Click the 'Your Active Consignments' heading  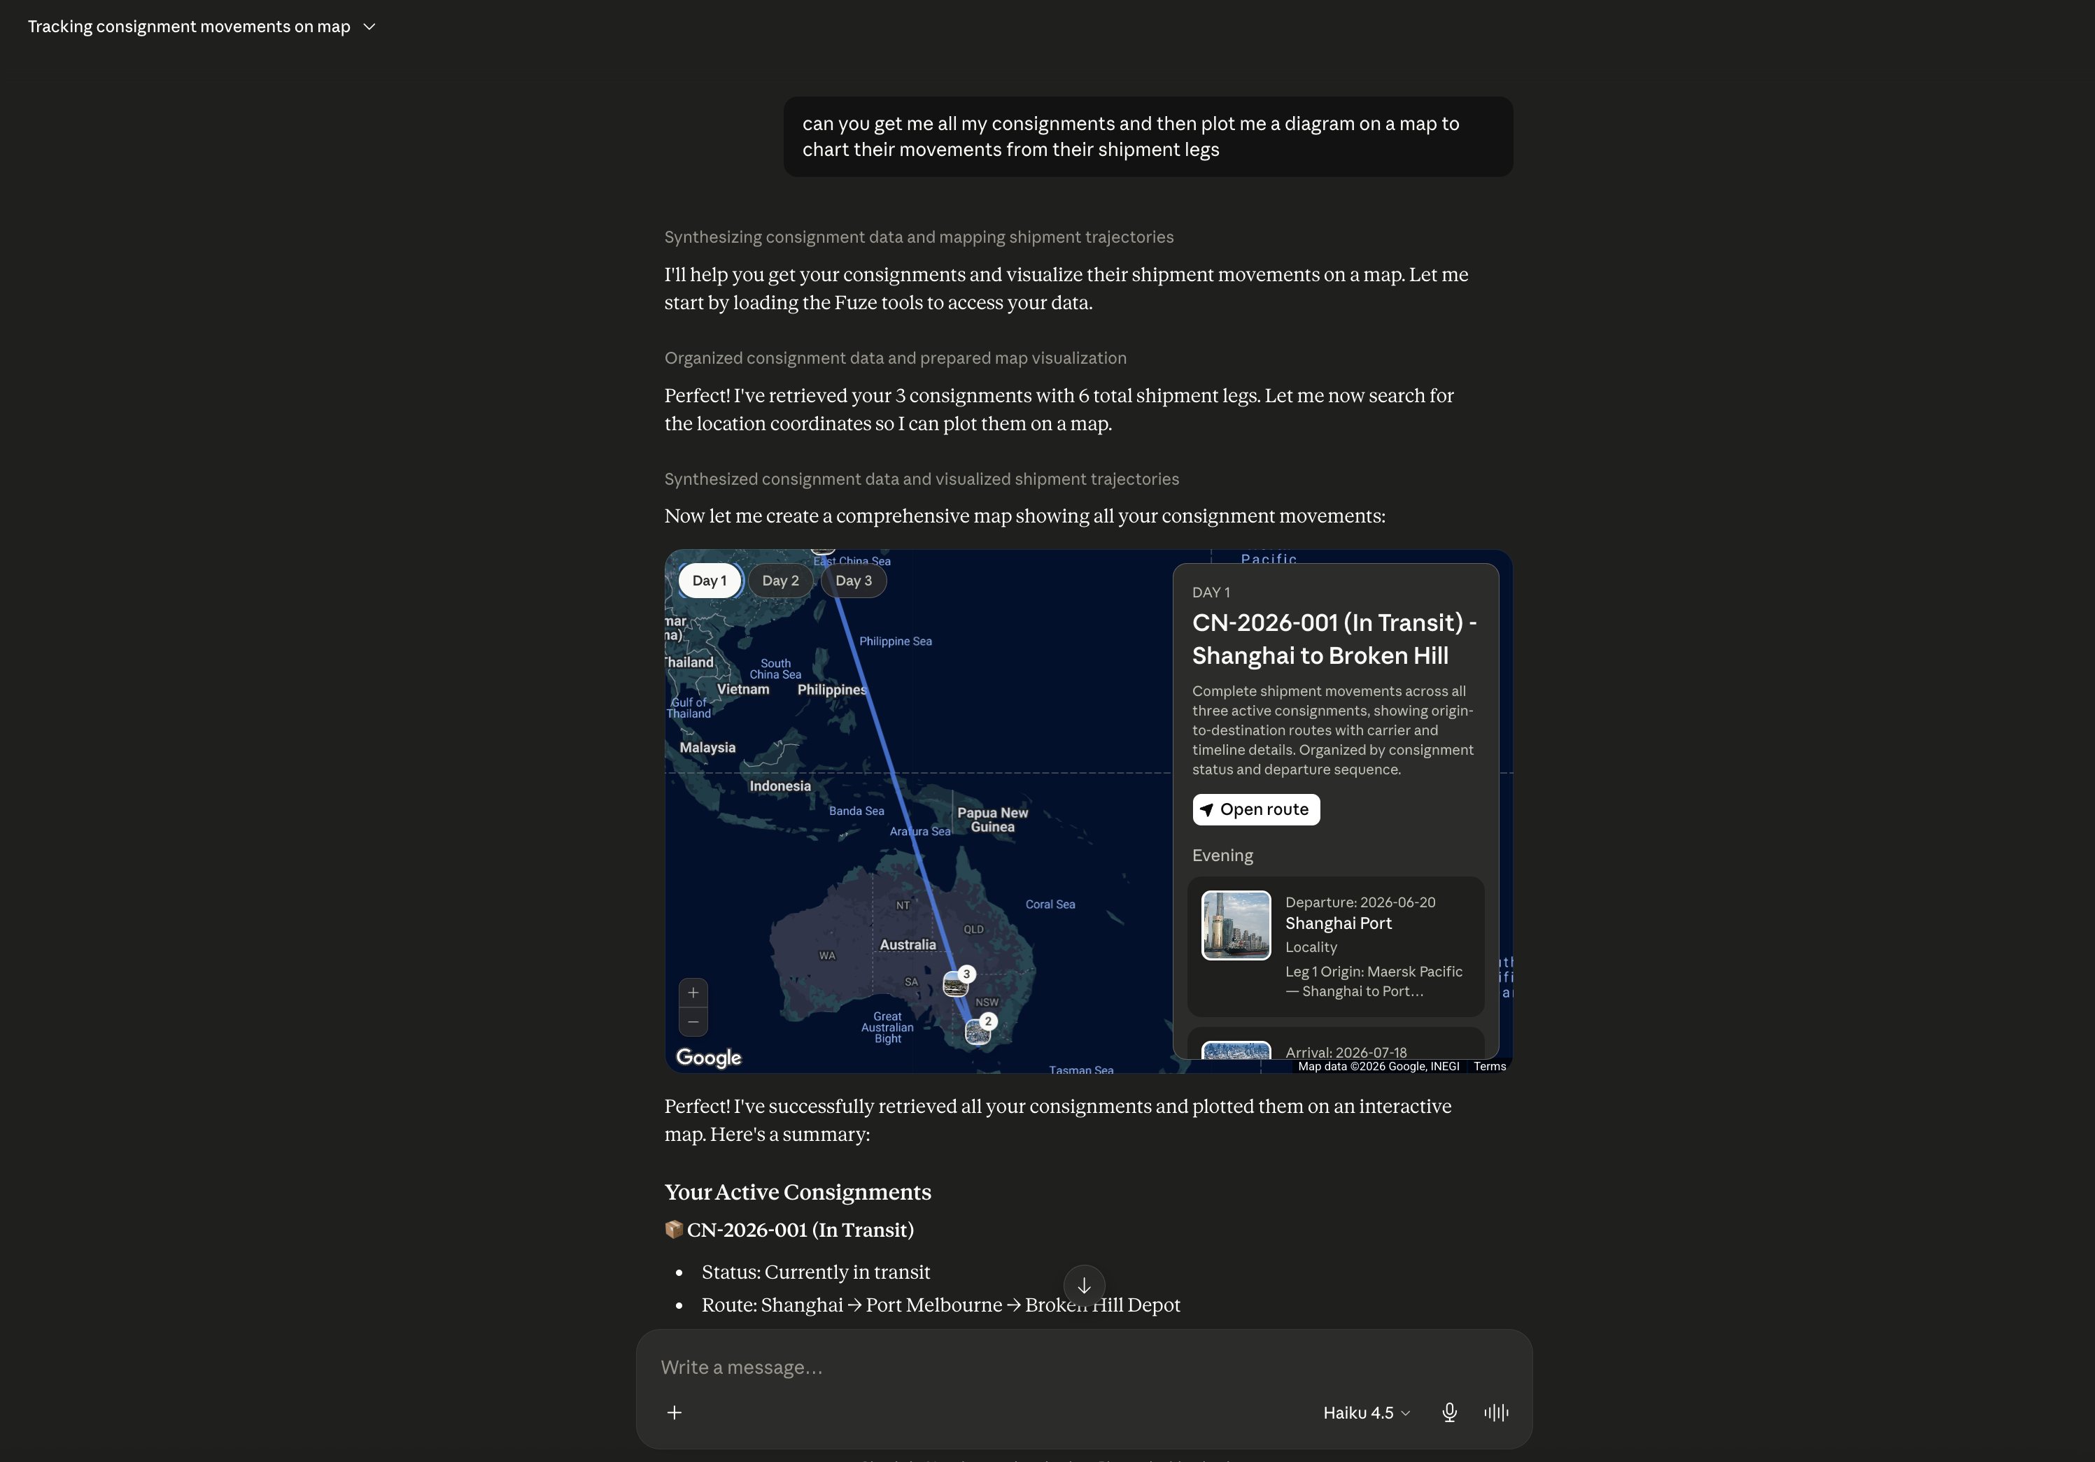click(798, 1192)
